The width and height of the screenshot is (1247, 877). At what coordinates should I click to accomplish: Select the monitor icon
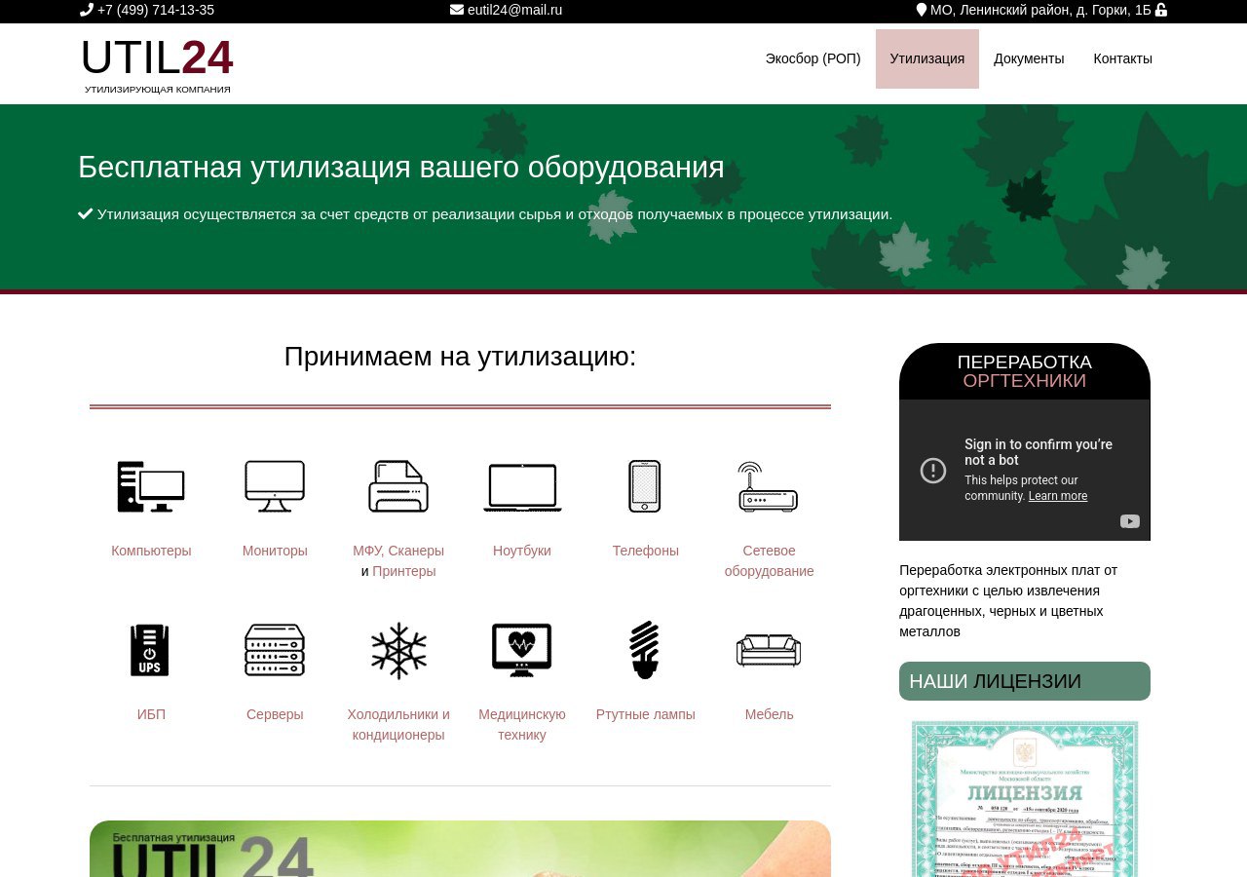(275, 486)
